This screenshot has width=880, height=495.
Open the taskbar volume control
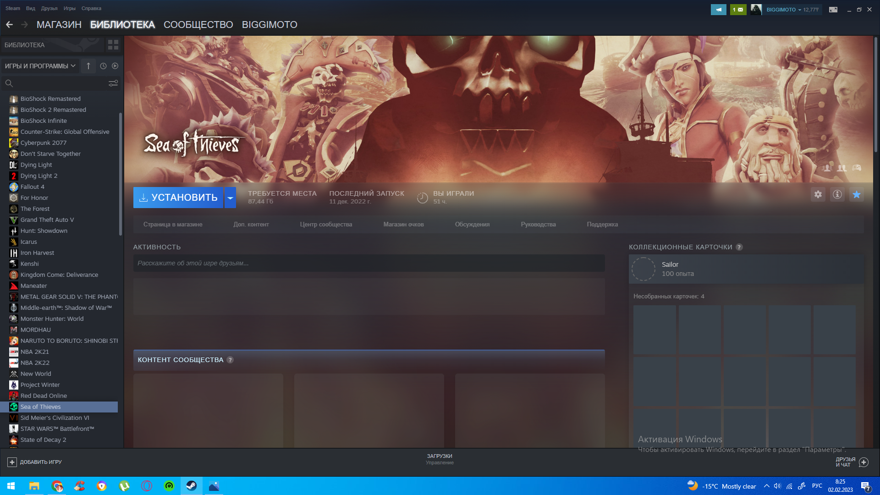point(777,486)
